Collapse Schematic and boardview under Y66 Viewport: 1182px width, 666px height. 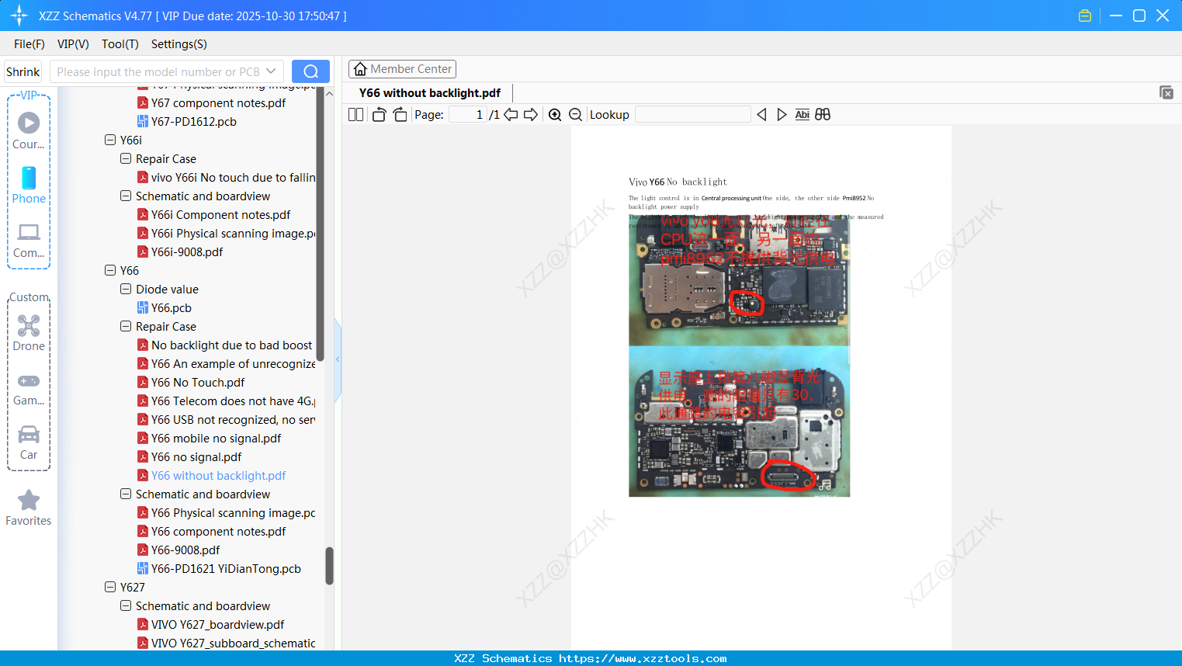(x=126, y=494)
